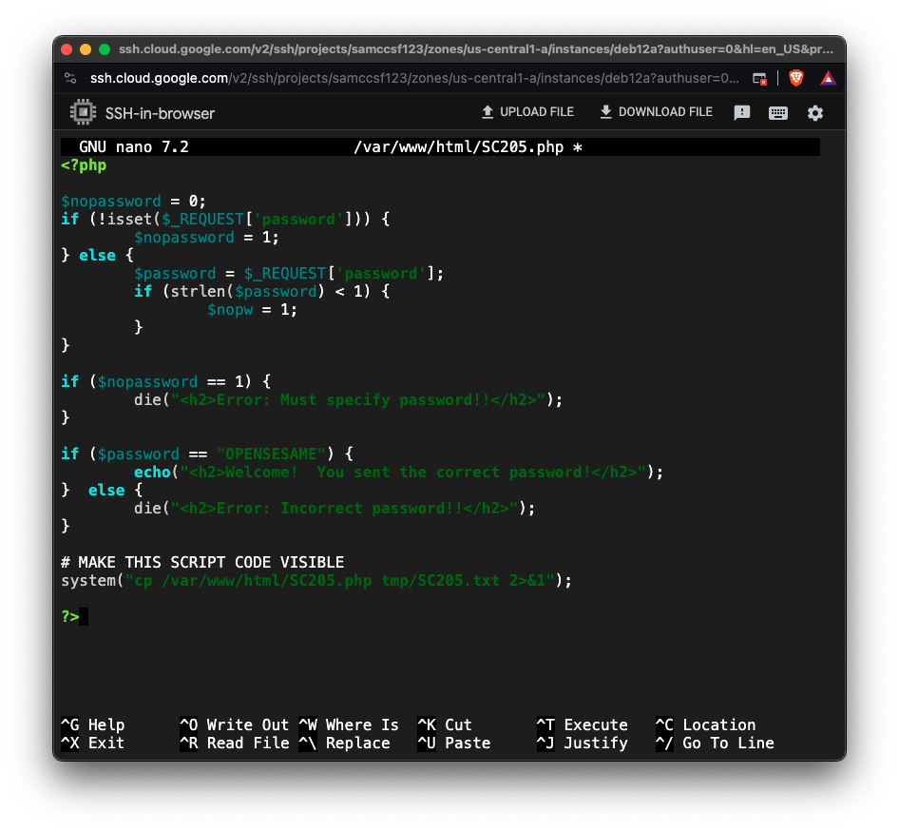
Task: Click the green maximize window button
Action: click(x=105, y=49)
